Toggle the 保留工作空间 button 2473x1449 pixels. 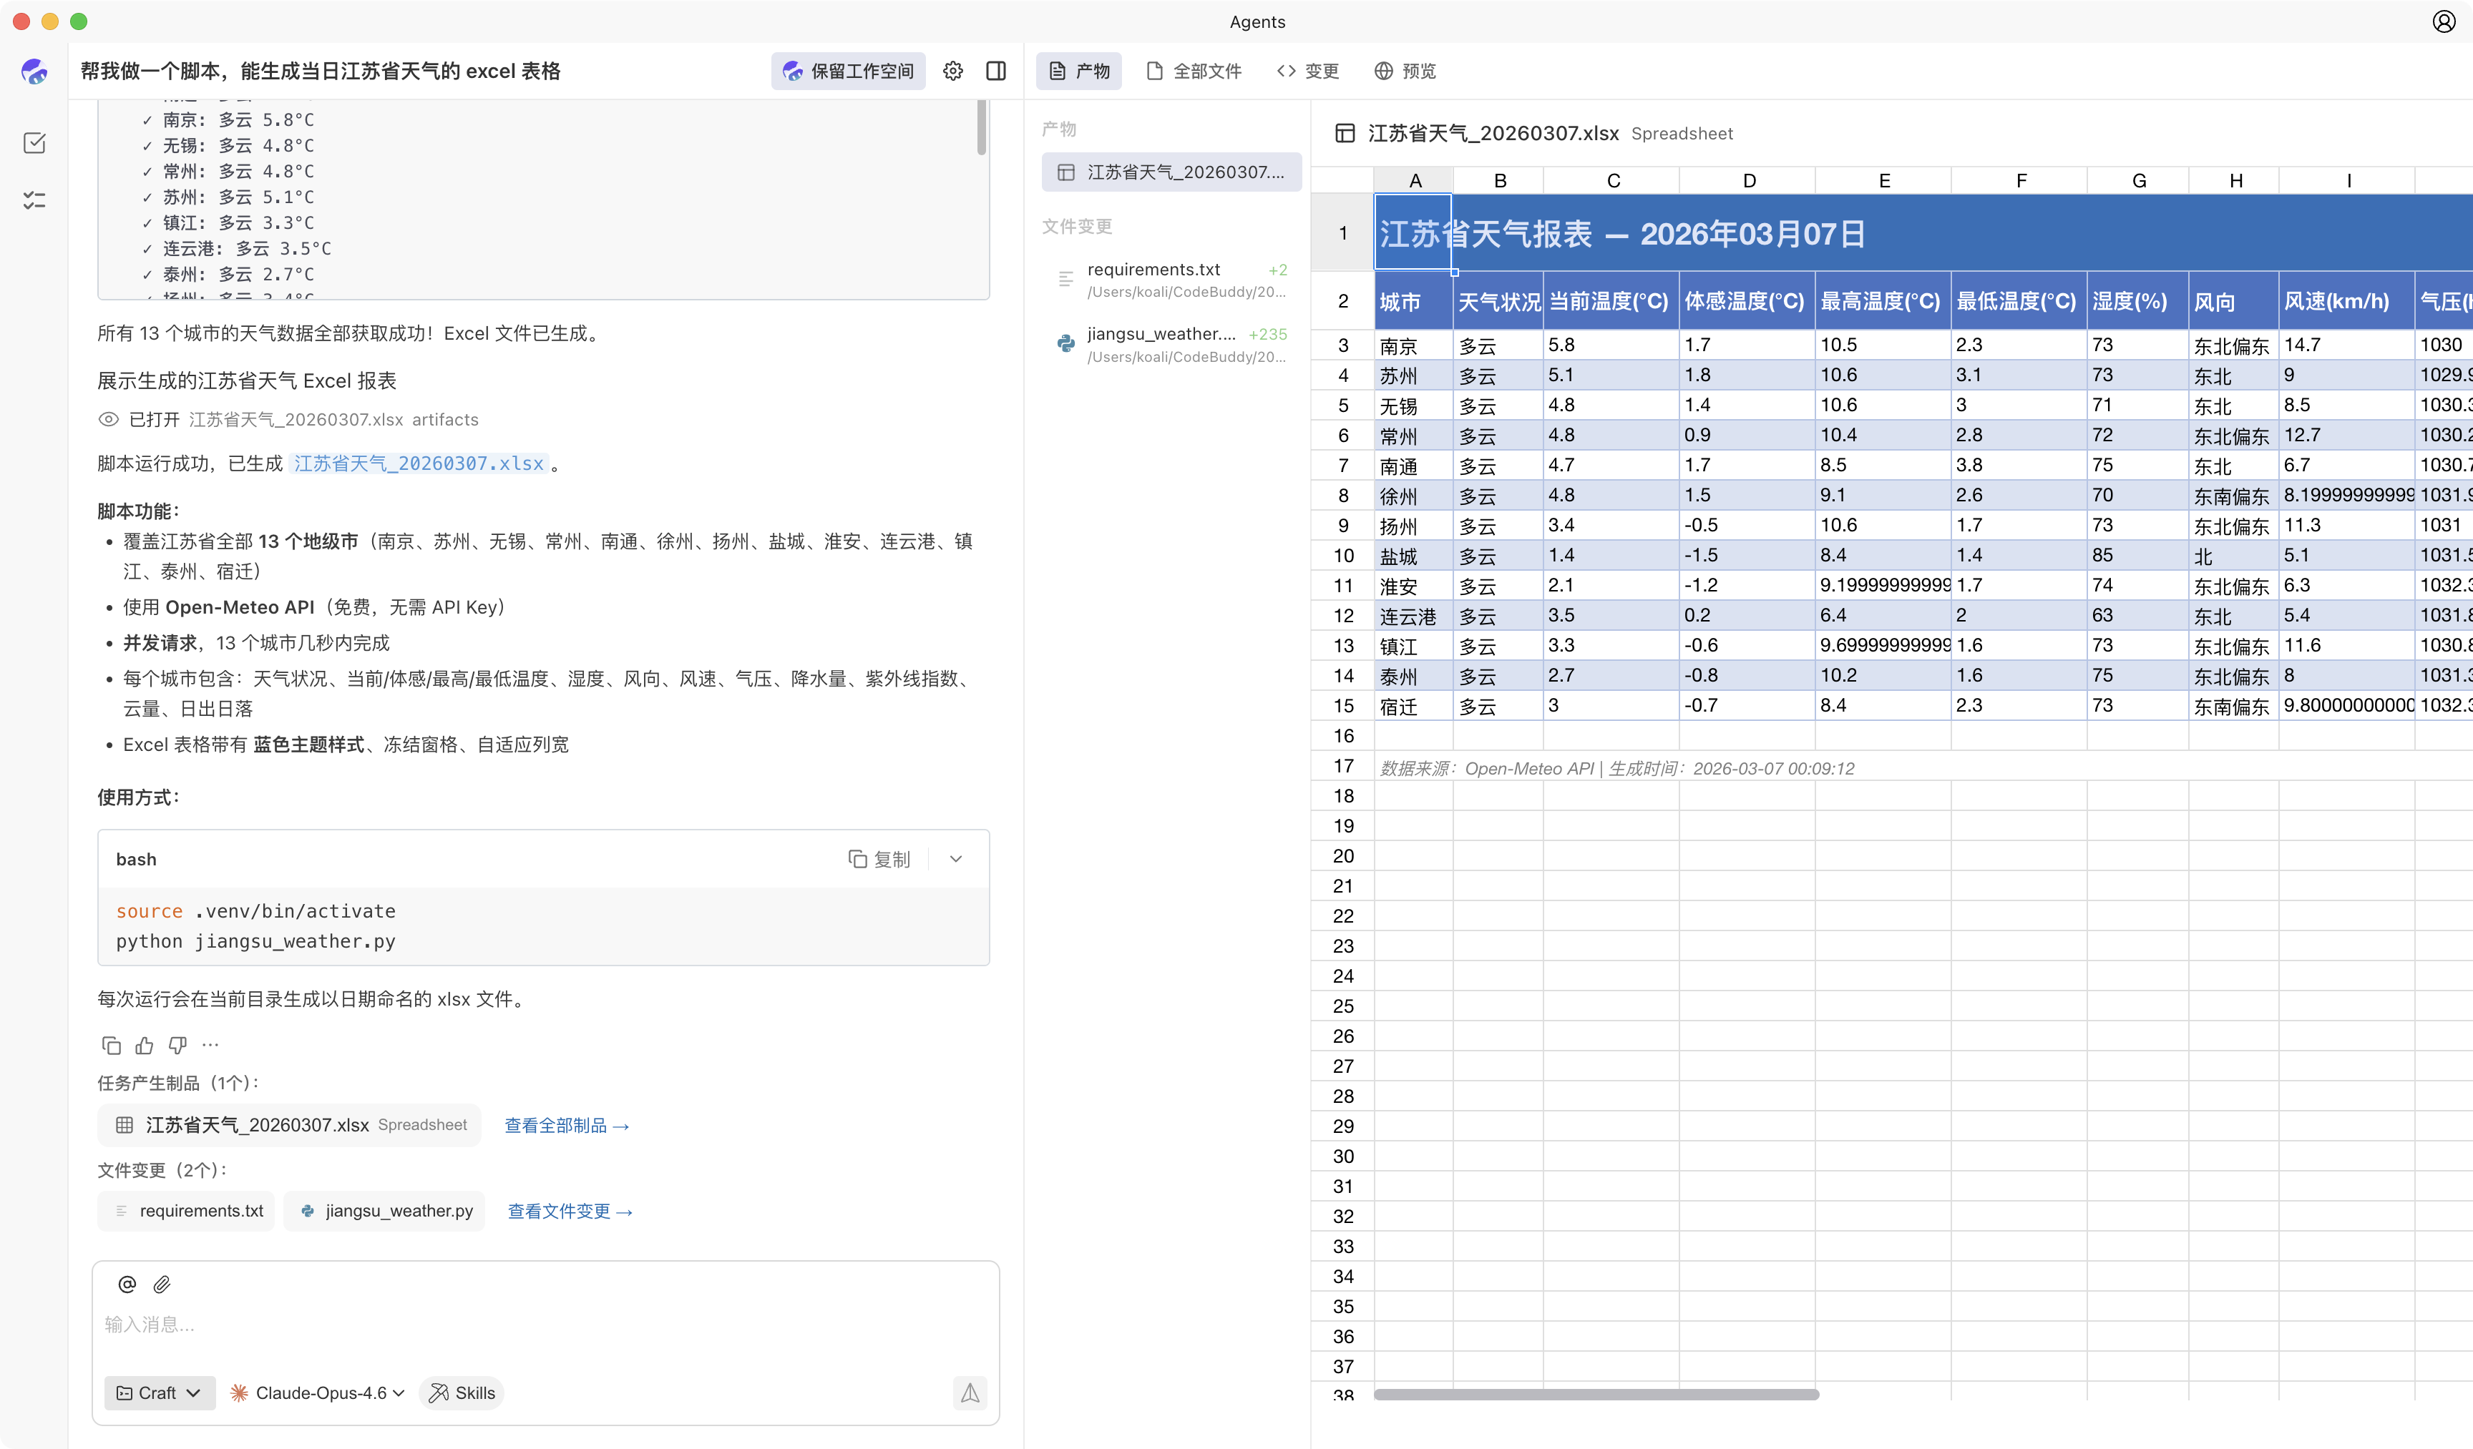coord(848,71)
